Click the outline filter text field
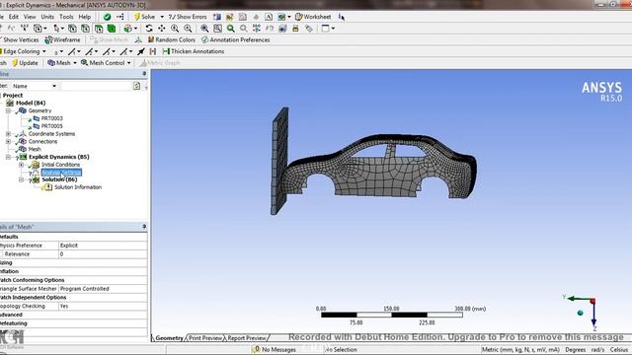 97,86
